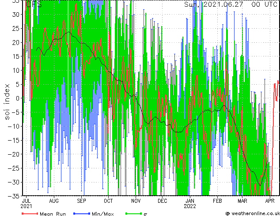
Task: Click the 15 y-axis value
Action: coord(15,56)
